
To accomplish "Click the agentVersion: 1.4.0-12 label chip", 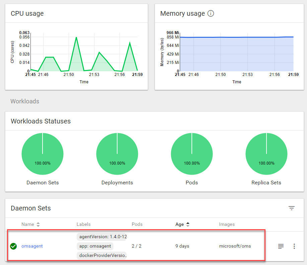I will 102,237.
